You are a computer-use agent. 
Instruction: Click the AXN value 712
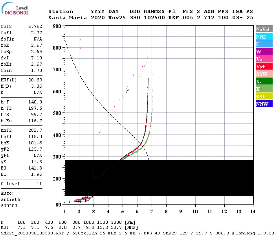209,18
